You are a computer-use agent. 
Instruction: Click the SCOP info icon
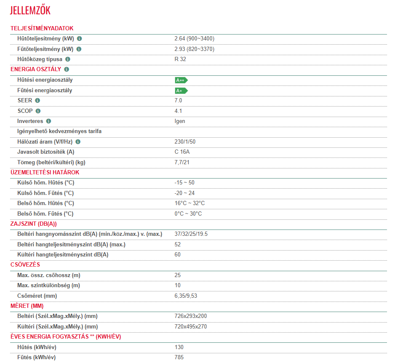click(38, 111)
